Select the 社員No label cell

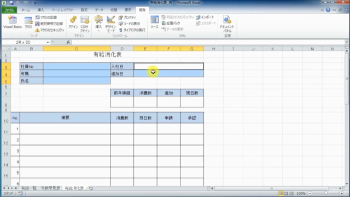click(x=32, y=66)
